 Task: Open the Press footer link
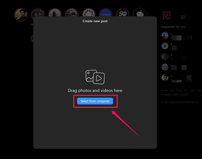179,90
